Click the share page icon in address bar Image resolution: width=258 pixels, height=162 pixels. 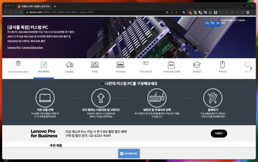177,12
